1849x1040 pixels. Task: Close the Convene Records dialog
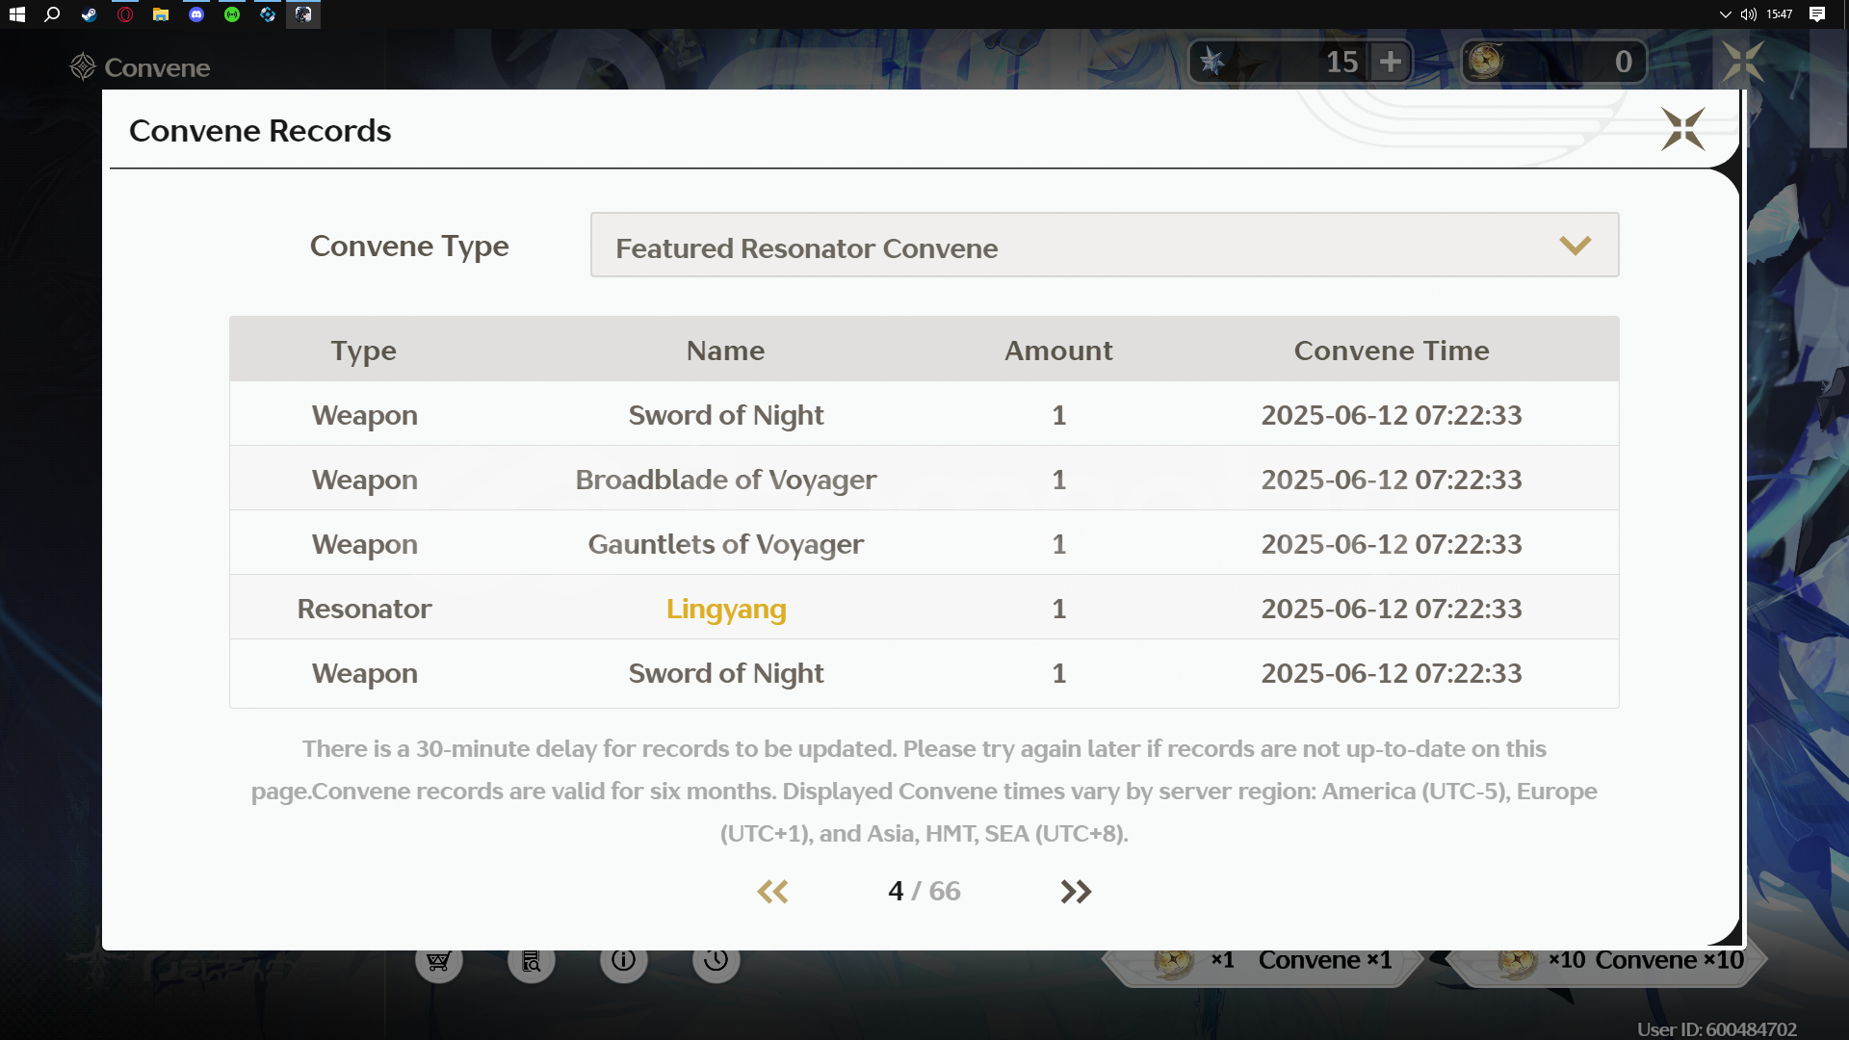[x=1682, y=129]
